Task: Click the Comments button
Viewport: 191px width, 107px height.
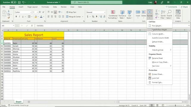Action: click(171, 7)
